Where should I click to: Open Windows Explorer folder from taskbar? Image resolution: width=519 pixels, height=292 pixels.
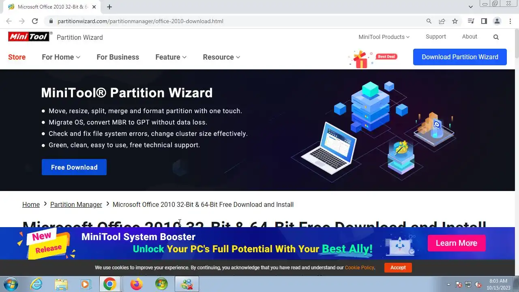(x=61, y=284)
